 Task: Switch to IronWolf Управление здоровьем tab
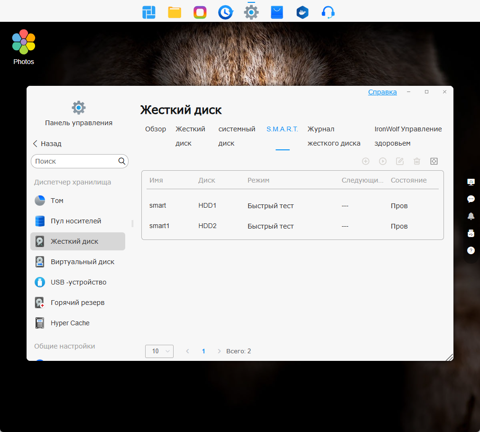(408, 136)
